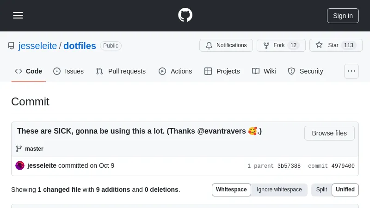The image size is (370, 208).
Task: Open the jesseleite owner link
Action: click(x=37, y=46)
